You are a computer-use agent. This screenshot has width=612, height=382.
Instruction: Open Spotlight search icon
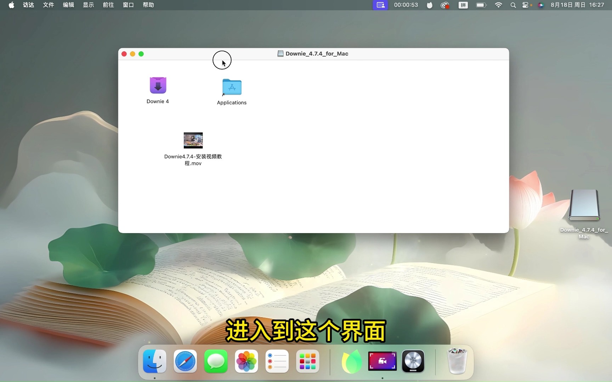pos(513,5)
